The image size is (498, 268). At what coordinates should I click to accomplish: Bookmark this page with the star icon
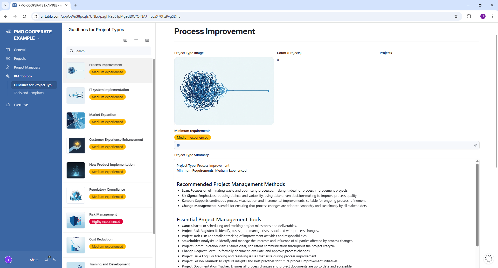(456, 16)
